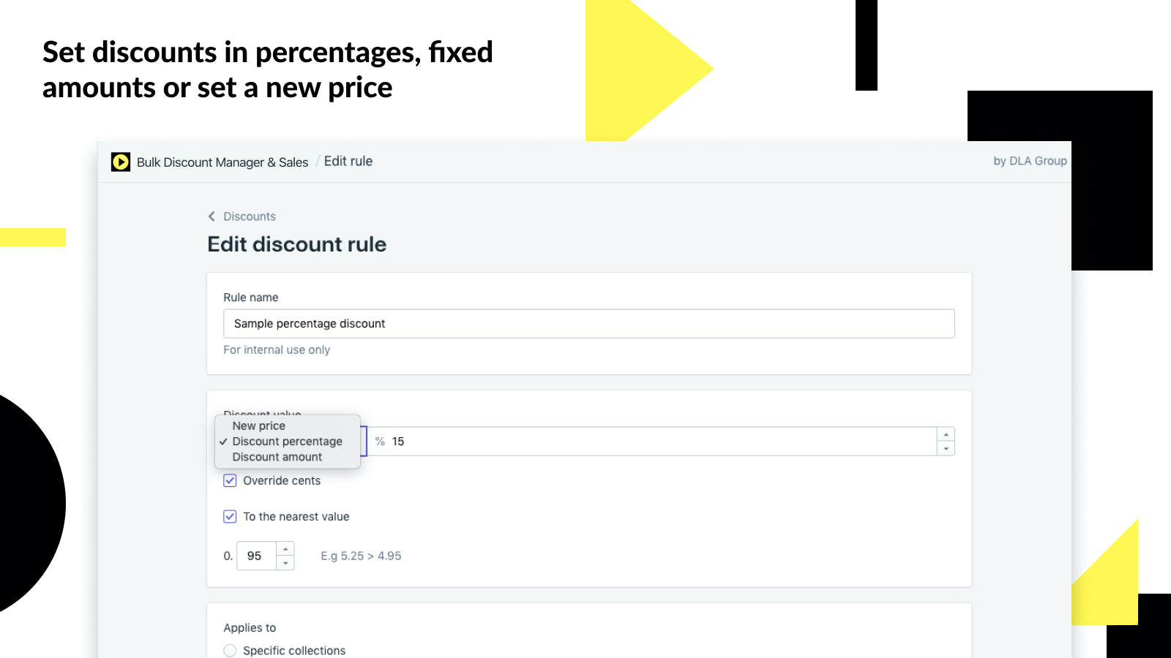Click the percent symbol in discount field

point(380,442)
